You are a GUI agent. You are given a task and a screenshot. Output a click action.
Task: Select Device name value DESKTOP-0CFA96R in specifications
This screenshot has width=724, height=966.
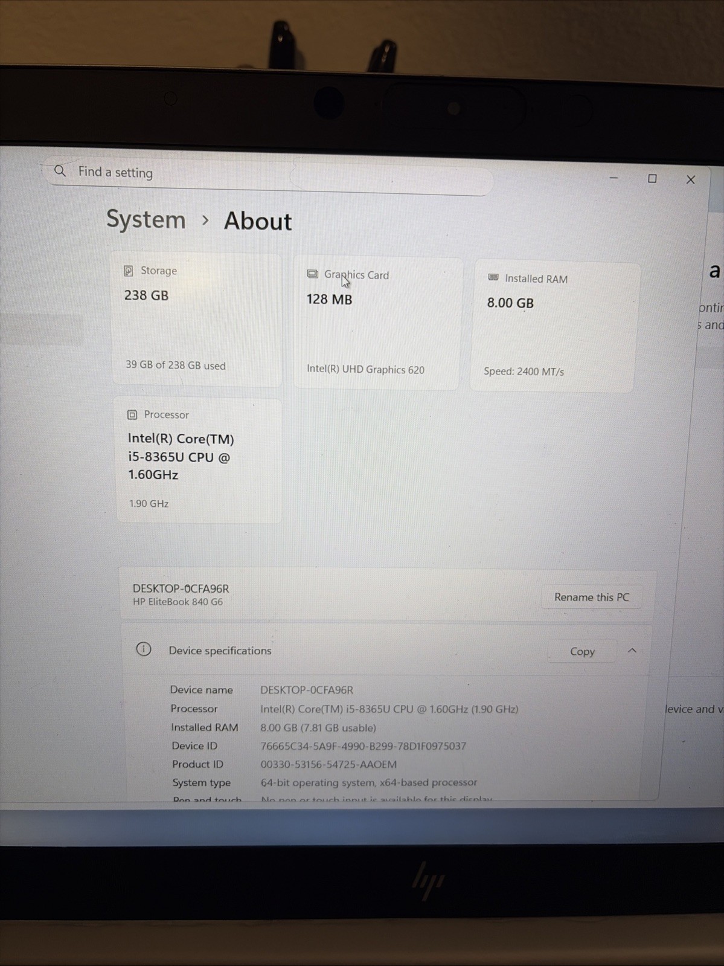click(307, 690)
